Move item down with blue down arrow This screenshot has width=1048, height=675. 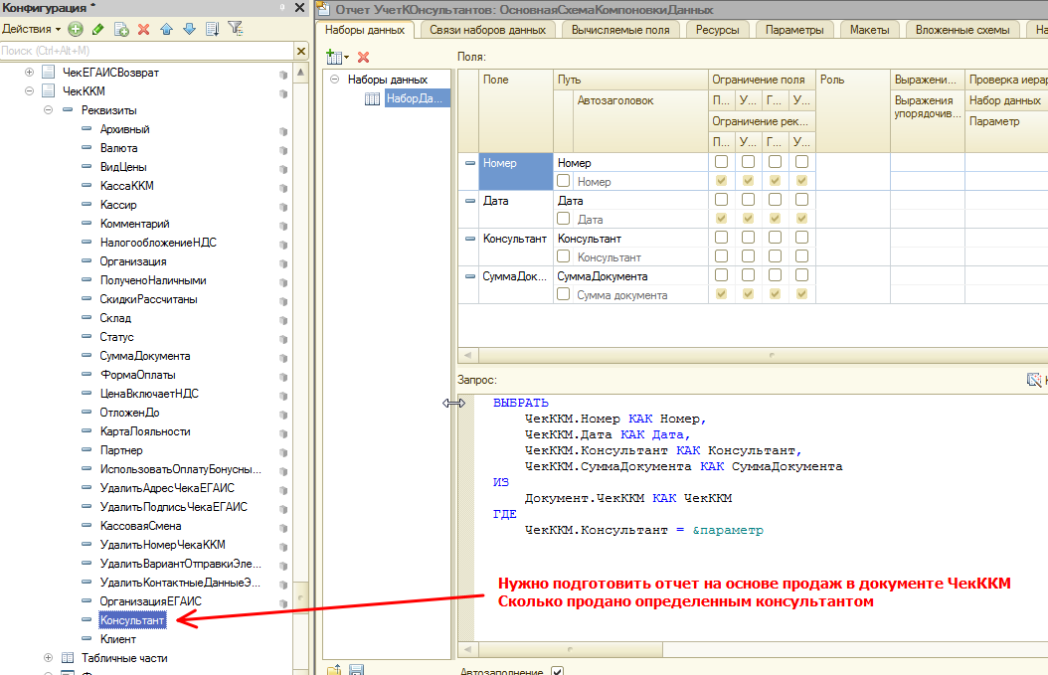pyautogui.click(x=189, y=30)
